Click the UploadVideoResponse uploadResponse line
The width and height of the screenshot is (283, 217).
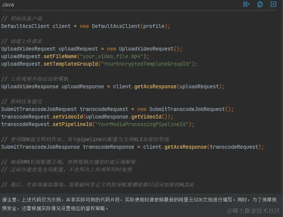[x=113, y=86]
